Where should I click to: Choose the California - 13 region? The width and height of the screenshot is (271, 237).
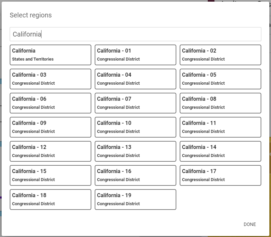pyautogui.click(x=135, y=151)
